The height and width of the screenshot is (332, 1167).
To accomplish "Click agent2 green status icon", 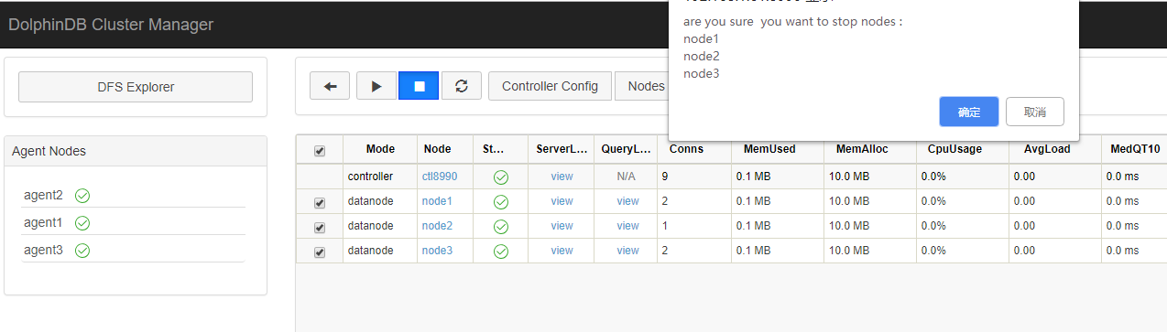I will (82, 196).
